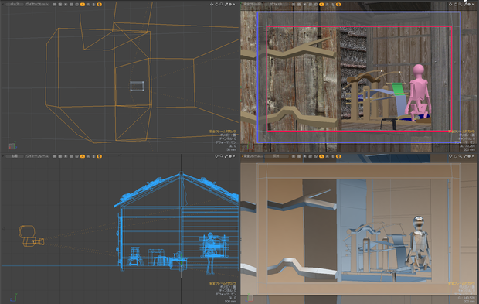Click the rotate view icon in the textured camera viewport
Image resolution: width=479 pixels, height=304 pixels.
[456, 5]
